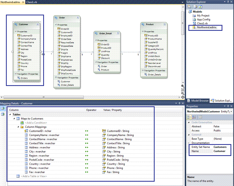Toggle auto-hide pin on Properties panel
The height and width of the screenshot is (186, 234).
point(228,106)
